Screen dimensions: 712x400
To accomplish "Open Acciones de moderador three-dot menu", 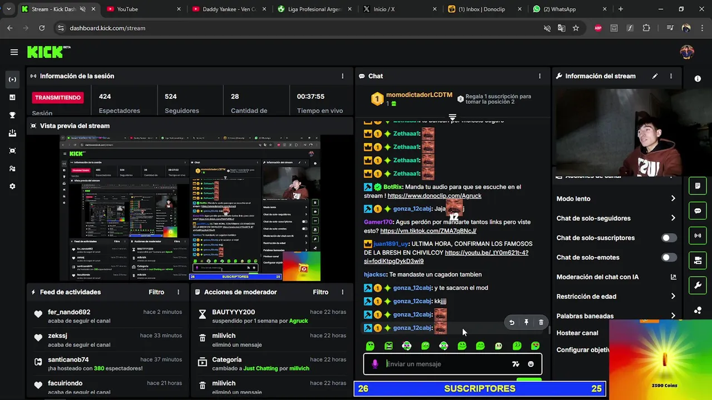I will tap(343, 292).
